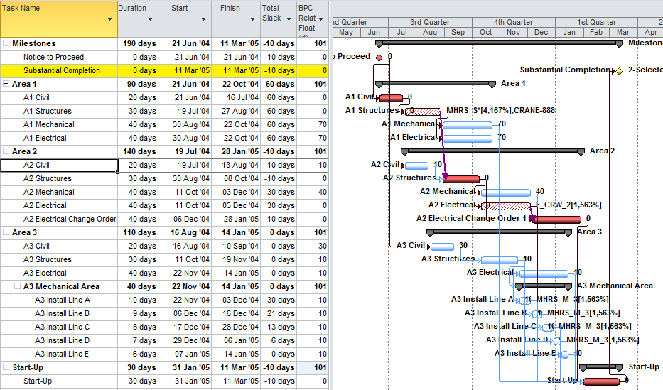Viewport: 663px width, 390px height.
Task: Collapse the Start-Up summary task
Action: [6, 367]
